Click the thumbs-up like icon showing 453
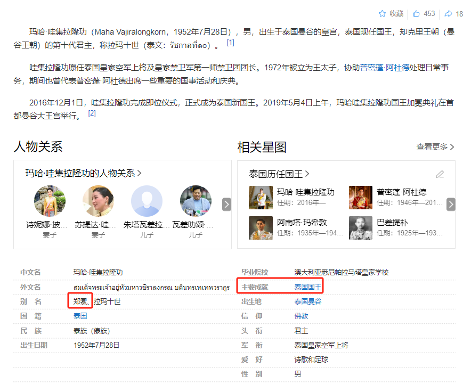This screenshot has height=384, width=463. click(x=417, y=13)
